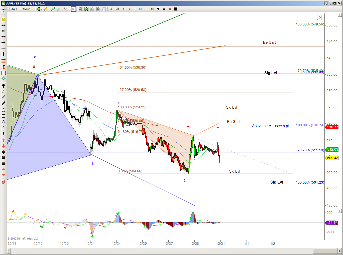The image size is (343, 255).
Task: Select the Text drawing tool
Action: tap(4, 133)
